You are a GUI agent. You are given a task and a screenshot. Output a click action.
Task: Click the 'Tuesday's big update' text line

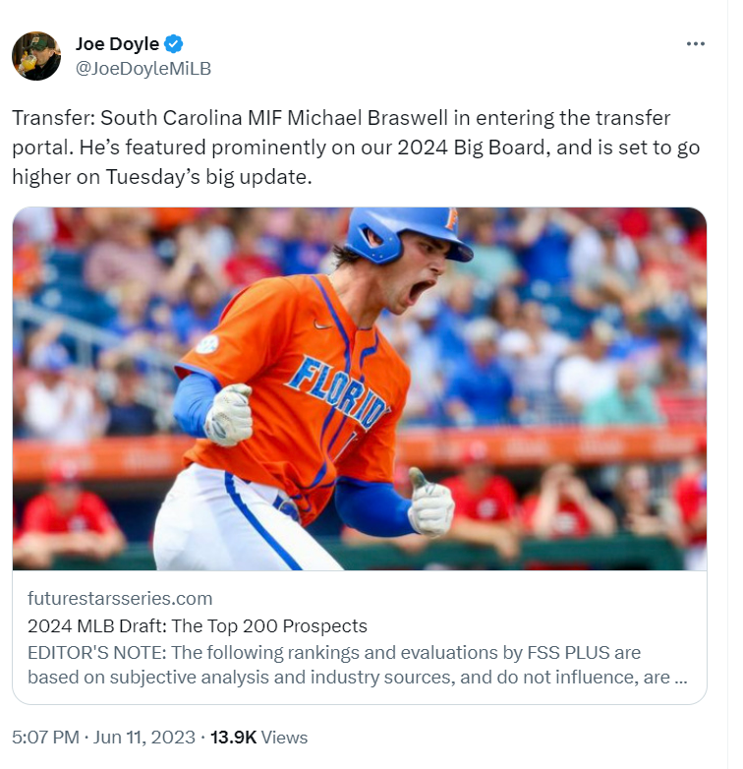[208, 177]
